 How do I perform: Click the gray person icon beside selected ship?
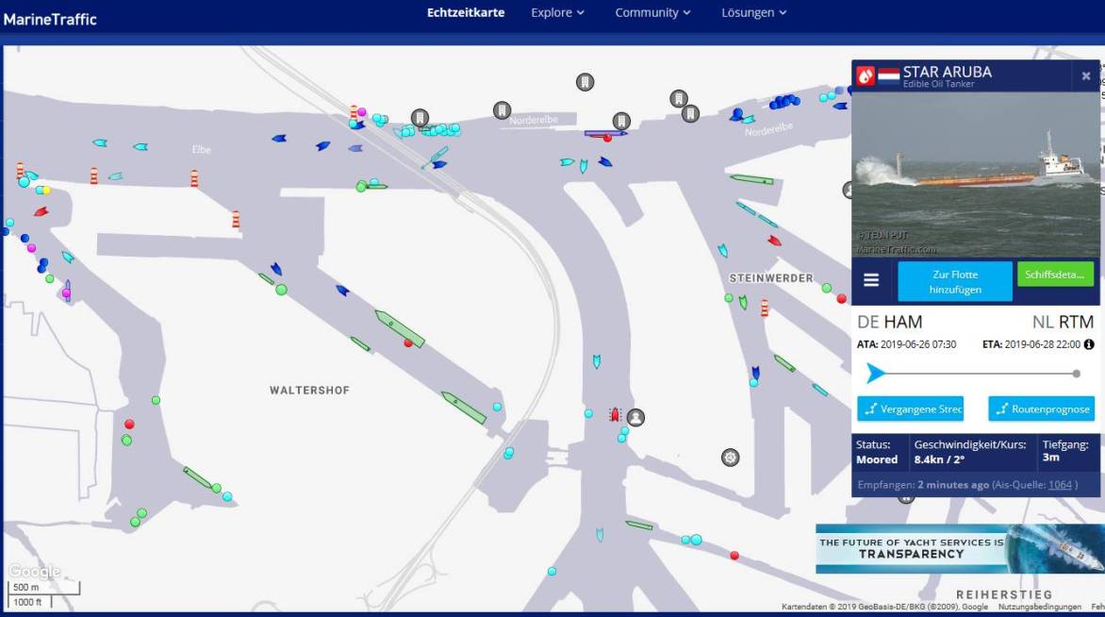[x=635, y=417]
